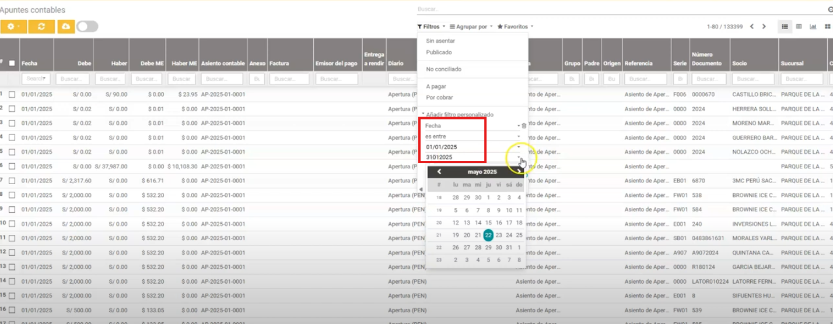Screen dimensions: 833x324
Task: Choose the 'No conciliado' filter option
Action: (x=444, y=69)
